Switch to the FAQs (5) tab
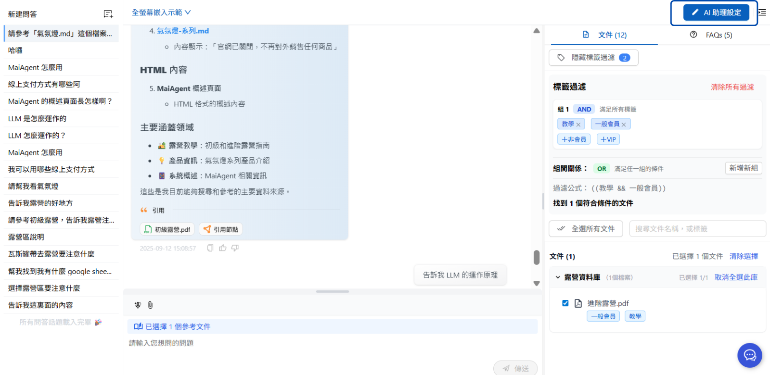Viewport: 770px width, 375px height. 711,35
